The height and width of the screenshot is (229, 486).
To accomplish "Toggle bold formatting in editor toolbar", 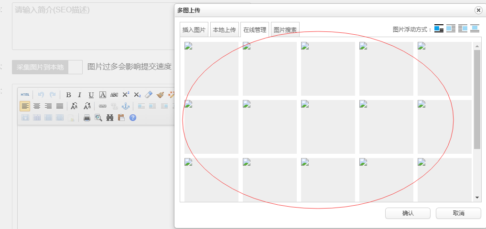I will point(68,94).
